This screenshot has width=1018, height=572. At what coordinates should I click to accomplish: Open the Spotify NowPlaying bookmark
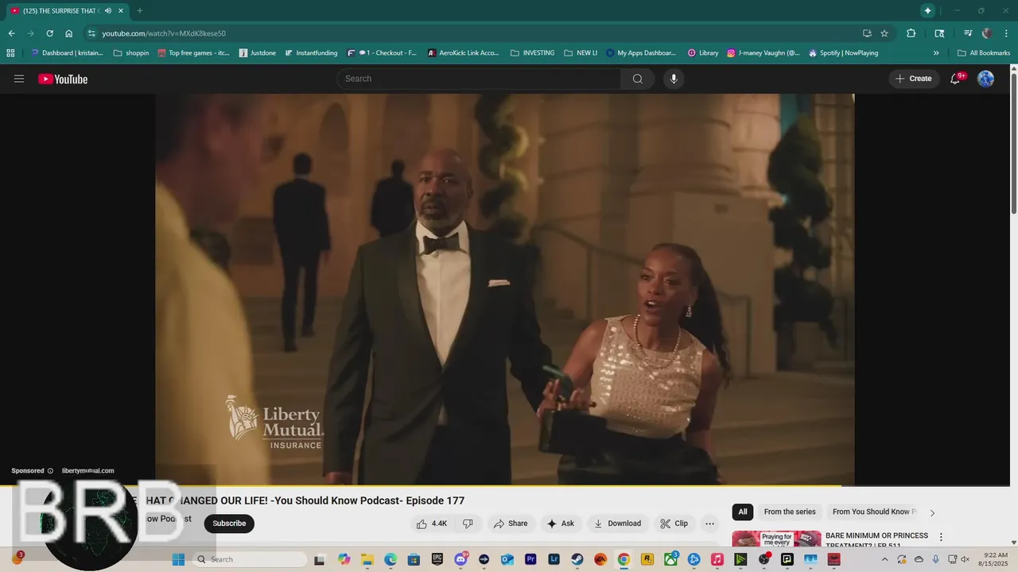pyautogui.click(x=843, y=53)
